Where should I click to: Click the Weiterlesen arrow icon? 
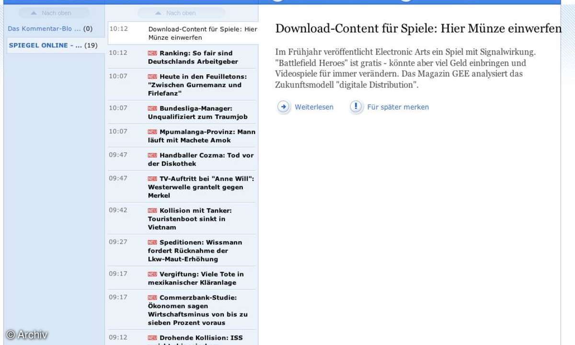click(x=284, y=107)
